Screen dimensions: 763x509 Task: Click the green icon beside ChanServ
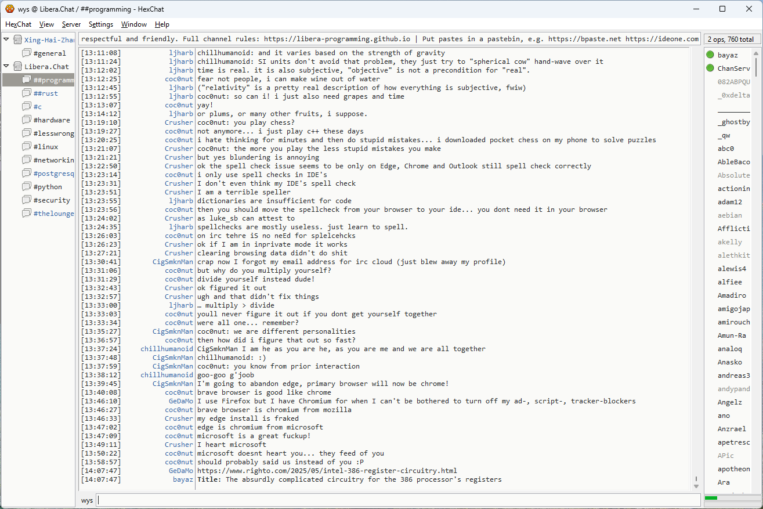point(710,68)
